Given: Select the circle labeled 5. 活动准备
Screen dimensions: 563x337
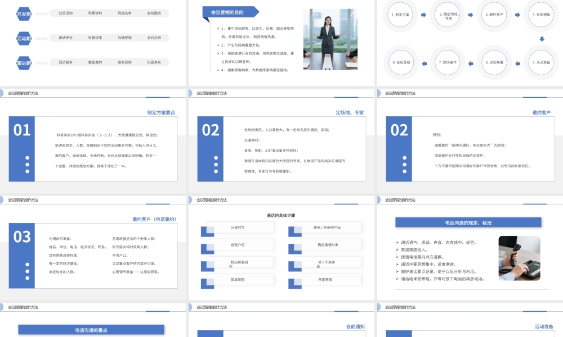Looking at the screenshot, I should pyautogui.click(x=542, y=62).
